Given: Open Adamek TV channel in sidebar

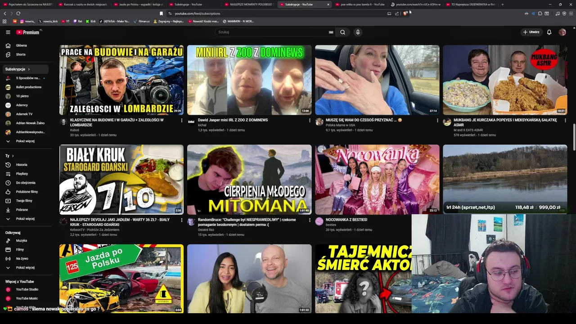Looking at the screenshot, I should click(24, 114).
